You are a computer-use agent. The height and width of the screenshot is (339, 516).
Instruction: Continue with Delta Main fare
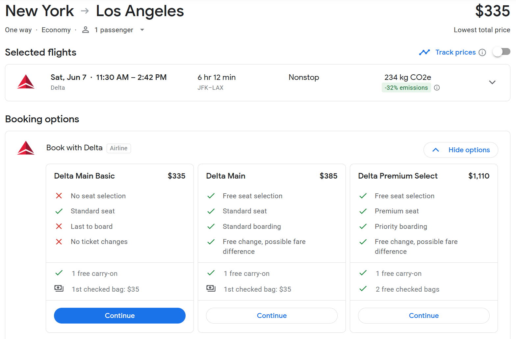pyautogui.click(x=272, y=316)
